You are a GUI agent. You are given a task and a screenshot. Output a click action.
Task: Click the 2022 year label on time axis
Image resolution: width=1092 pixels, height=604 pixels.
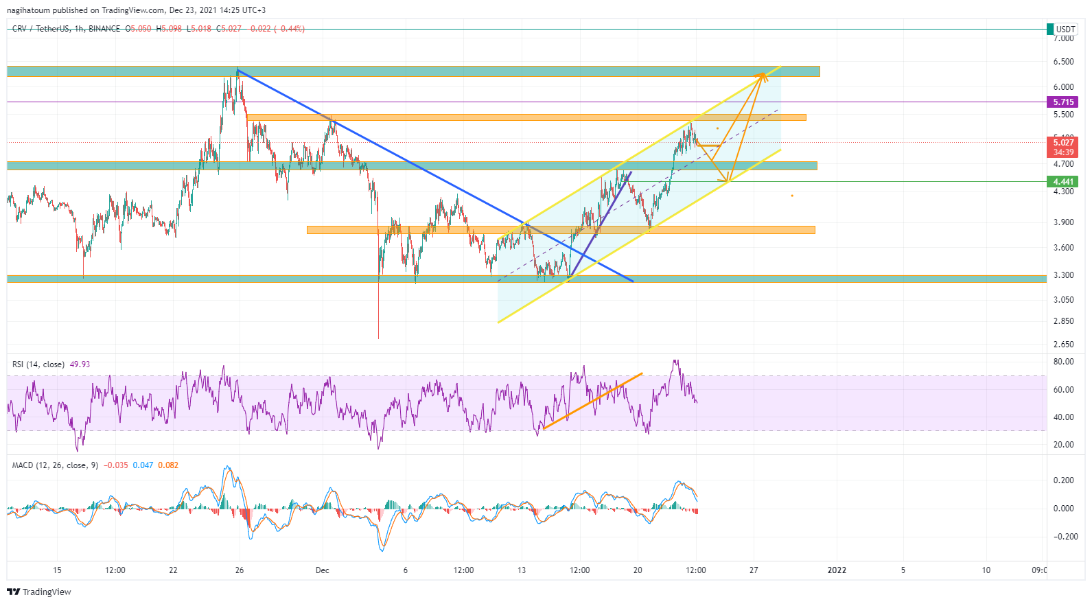(837, 570)
